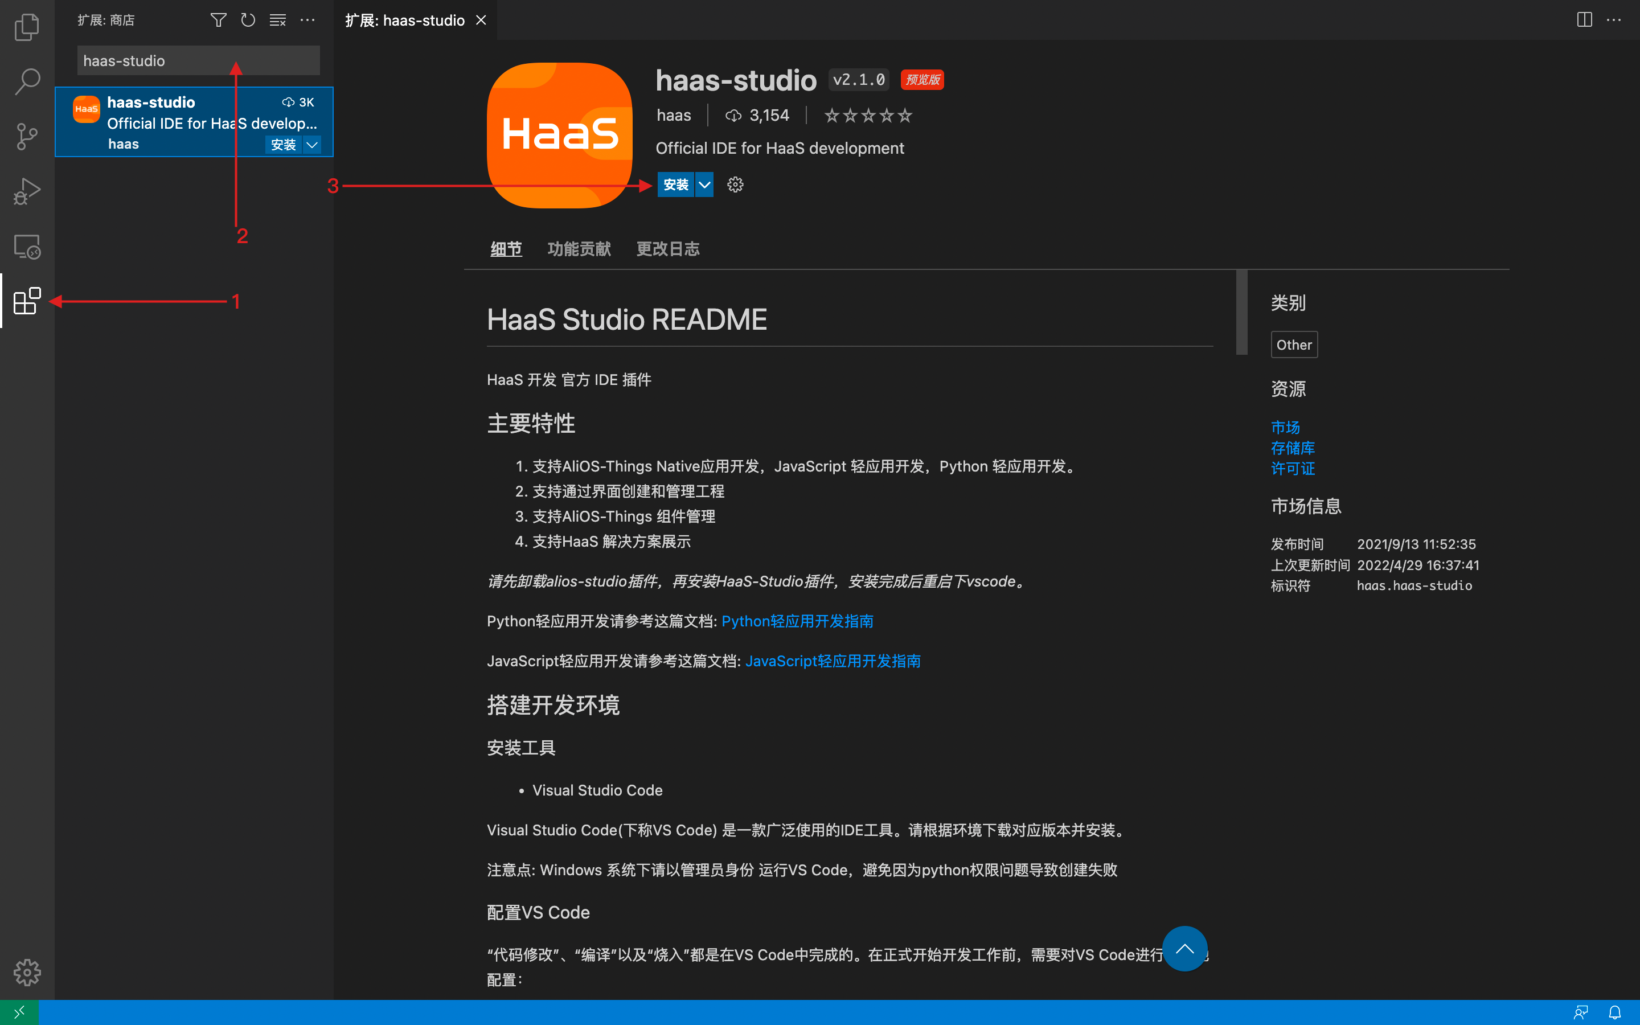The width and height of the screenshot is (1640, 1025).
Task: Click the HaaS Studio README heading
Action: click(x=627, y=319)
